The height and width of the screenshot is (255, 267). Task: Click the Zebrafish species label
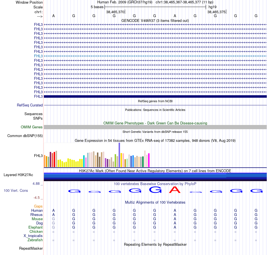(x=35, y=240)
